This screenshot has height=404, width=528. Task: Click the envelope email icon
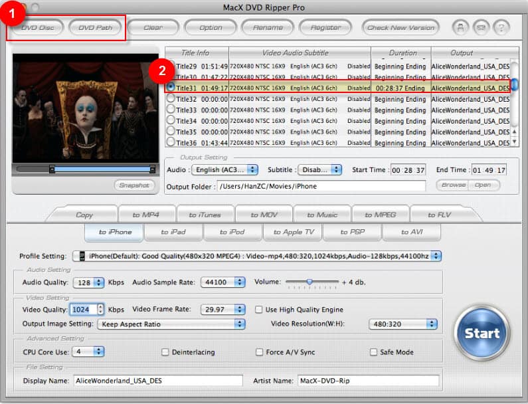coord(481,27)
